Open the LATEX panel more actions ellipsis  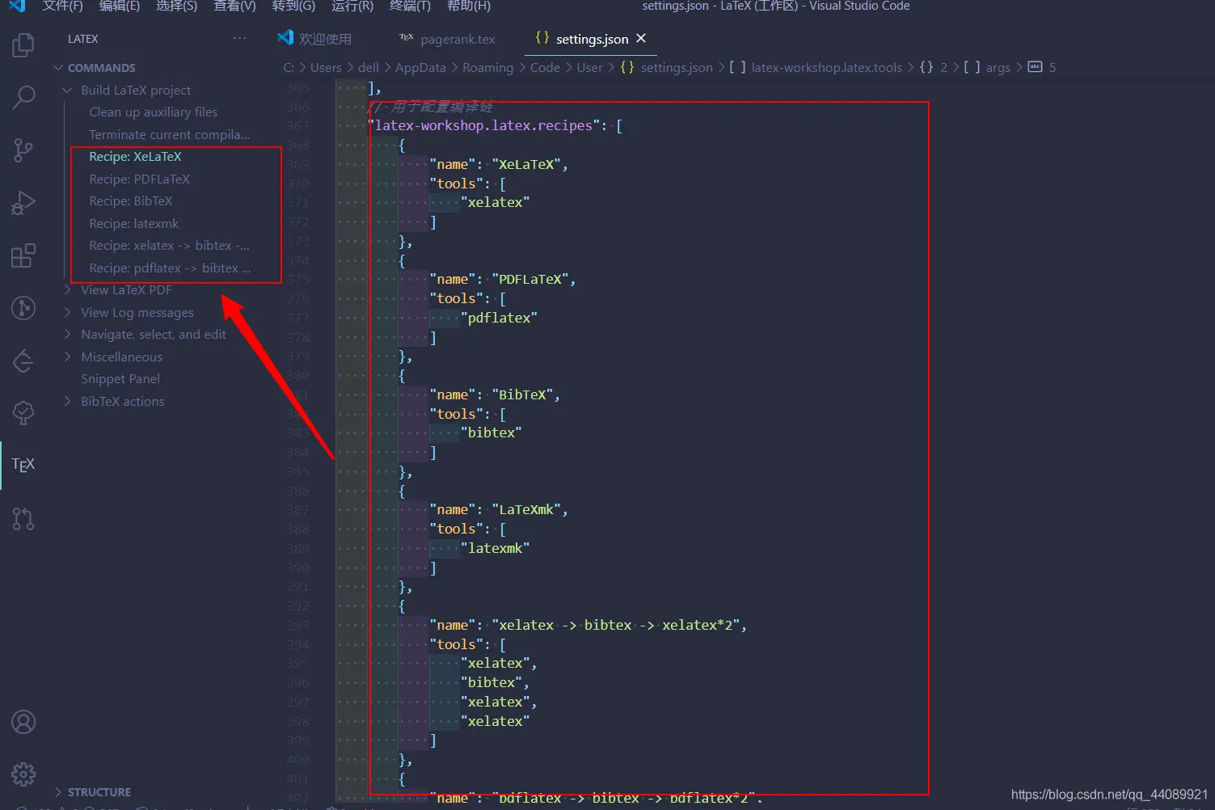coord(239,39)
